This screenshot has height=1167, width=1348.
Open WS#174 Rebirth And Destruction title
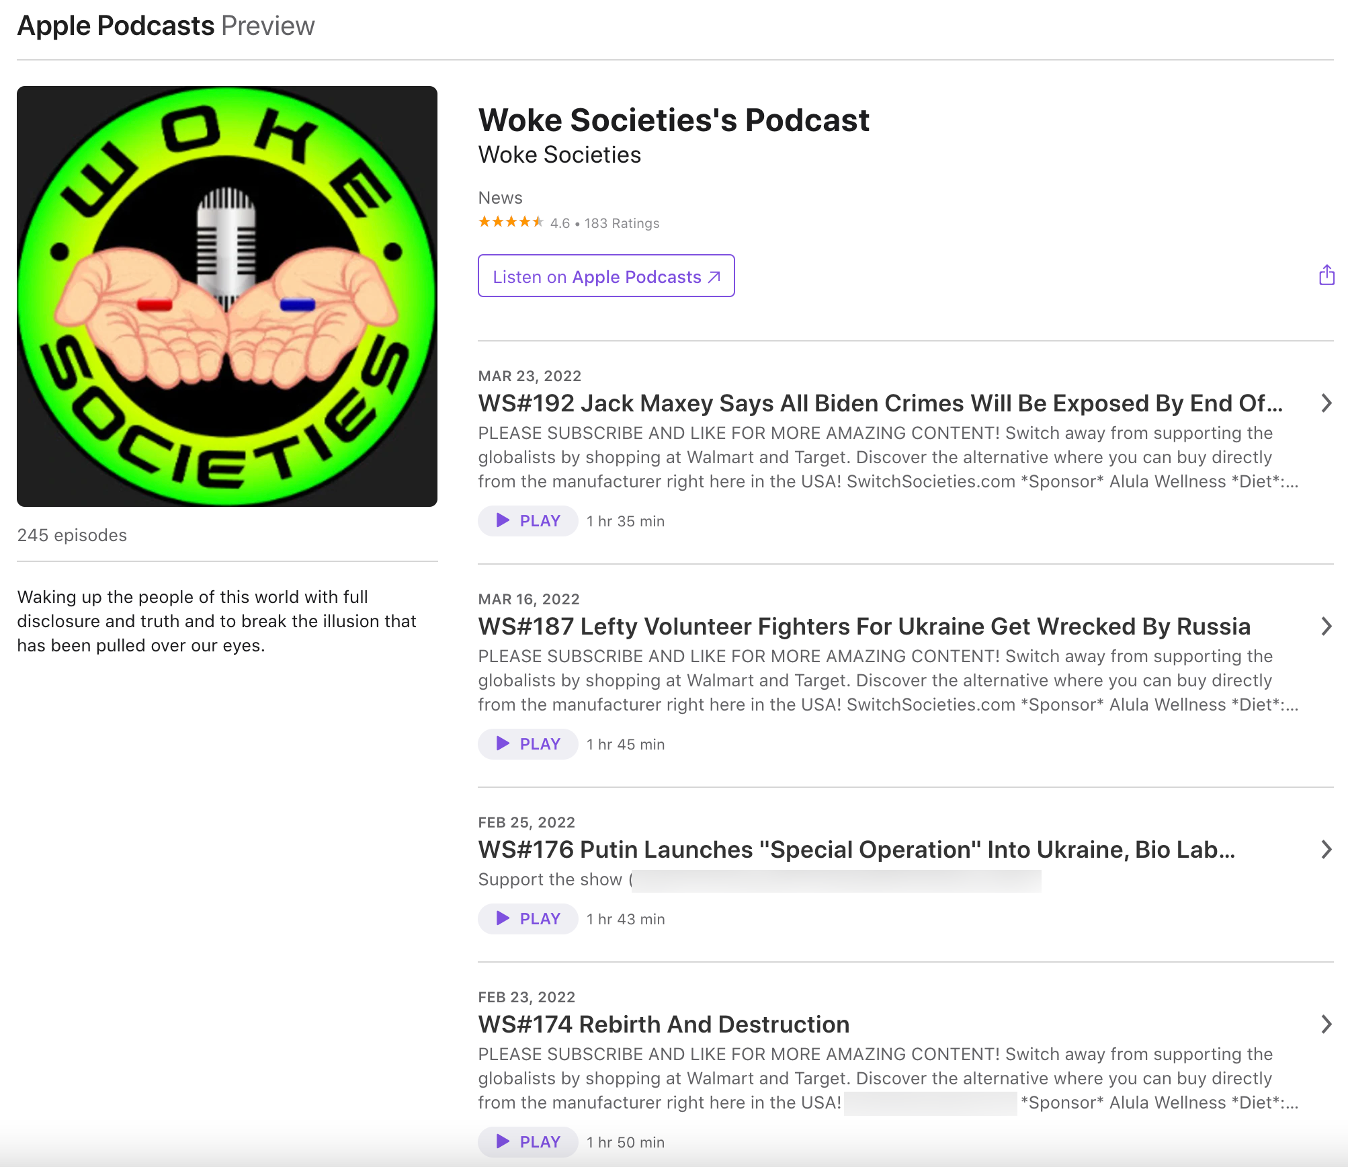click(x=664, y=1024)
